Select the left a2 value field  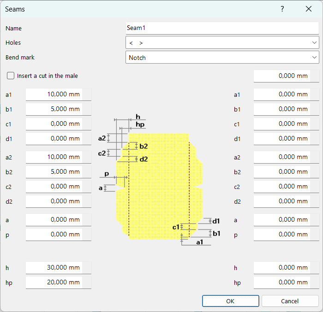point(54,157)
